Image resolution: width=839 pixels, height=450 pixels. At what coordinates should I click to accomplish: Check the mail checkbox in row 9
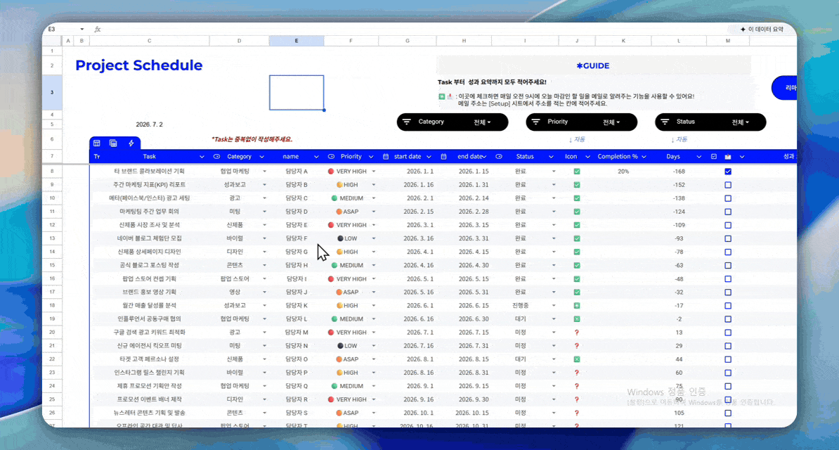click(x=728, y=185)
